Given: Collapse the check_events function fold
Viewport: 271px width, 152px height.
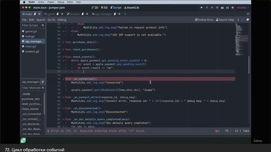Looking at the screenshot, I should 63,57.
